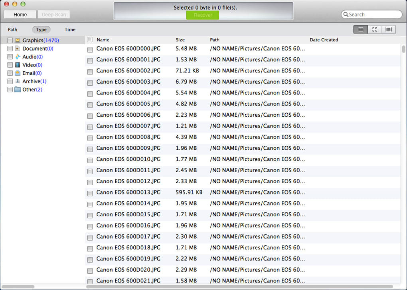Sort by the Path column header
This screenshot has width=407, height=290.
214,40
